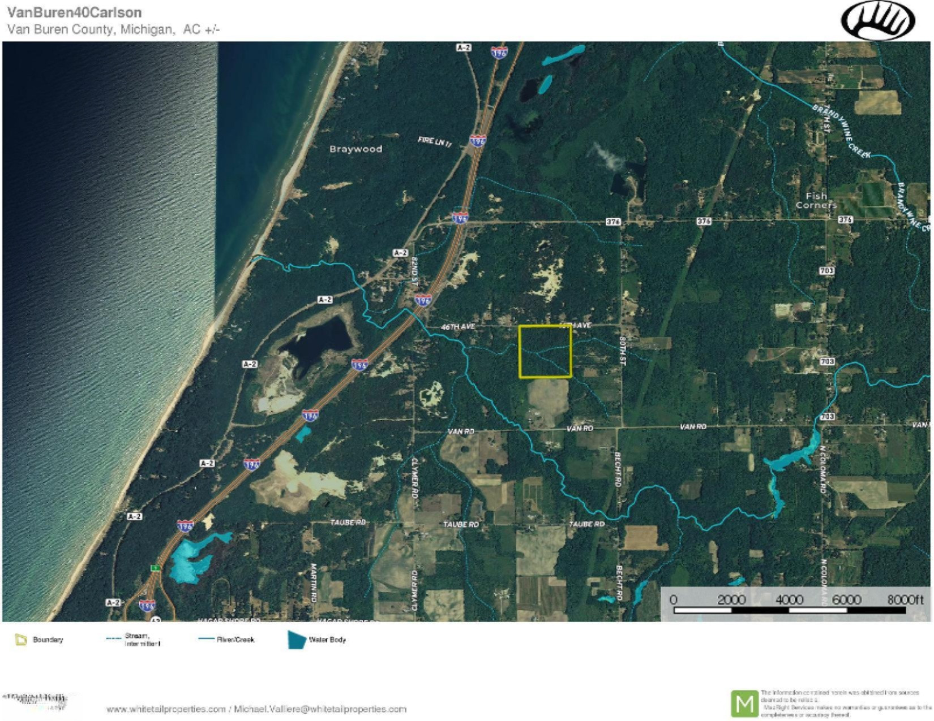Click the blurred logo beside the website link
Viewport: 934px width, 721px height.
[x=35, y=702]
